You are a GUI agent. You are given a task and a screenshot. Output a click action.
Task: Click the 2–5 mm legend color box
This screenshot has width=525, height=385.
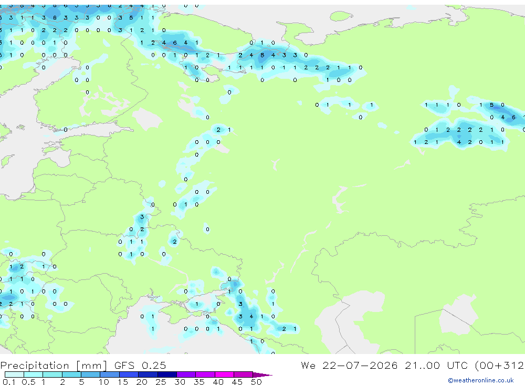(x=71, y=374)
